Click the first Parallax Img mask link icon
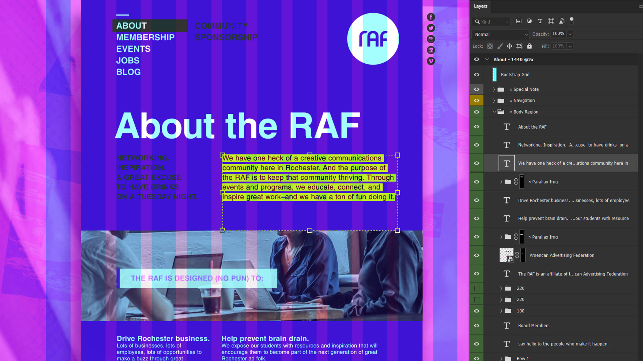Screen dimensions: 643x361 (x=516, y=182)
